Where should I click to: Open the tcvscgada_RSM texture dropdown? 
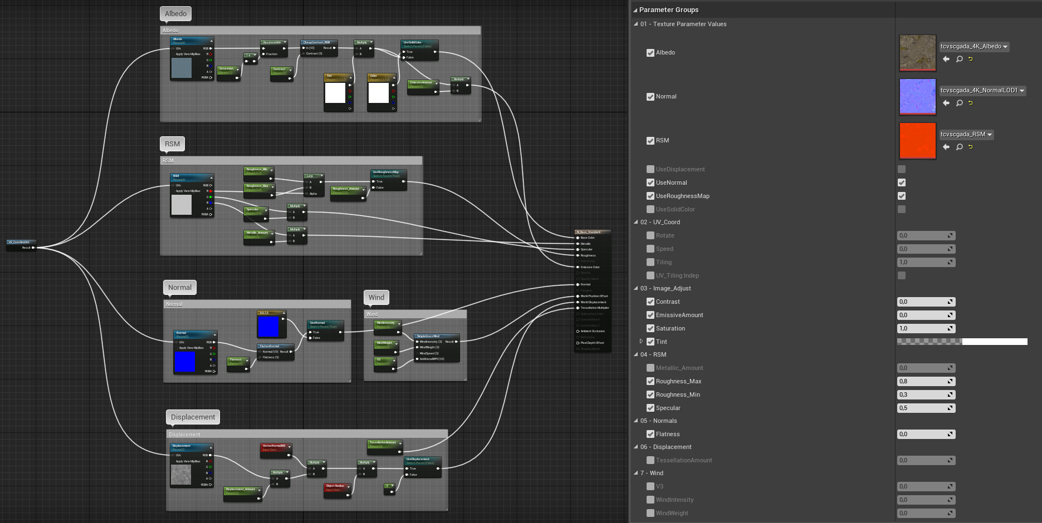click(966, 135)
